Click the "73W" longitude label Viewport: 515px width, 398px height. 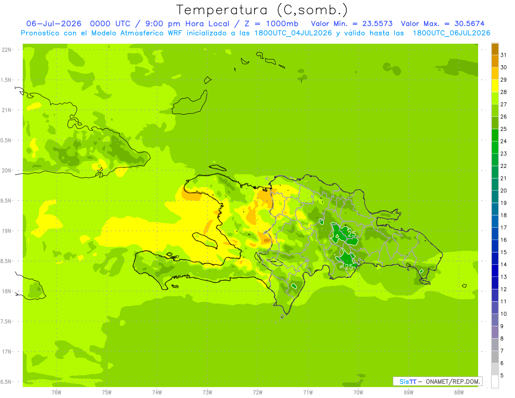tap(207, 392)
